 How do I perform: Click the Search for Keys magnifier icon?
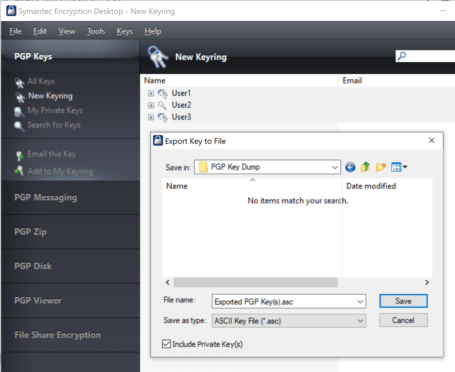pyautogui.click(x=19, y=126)
